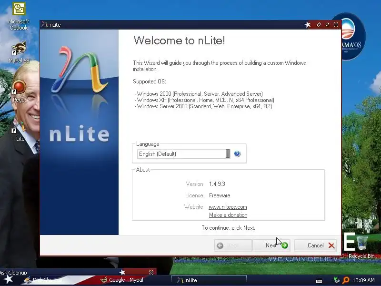
Task: Click Make a donation link
Action: coord(228,215)
